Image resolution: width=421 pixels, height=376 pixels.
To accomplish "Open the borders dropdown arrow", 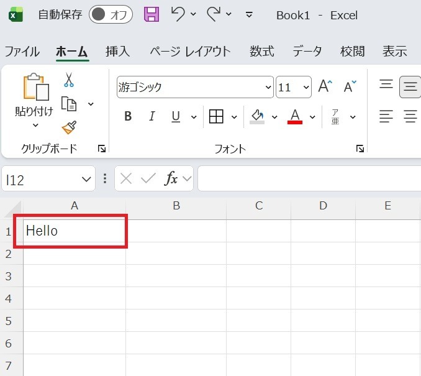I will 234,117.
